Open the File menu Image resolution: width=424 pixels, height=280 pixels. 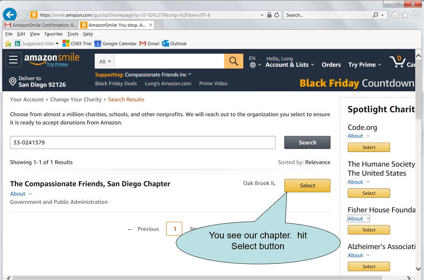[x=9, y=34]
